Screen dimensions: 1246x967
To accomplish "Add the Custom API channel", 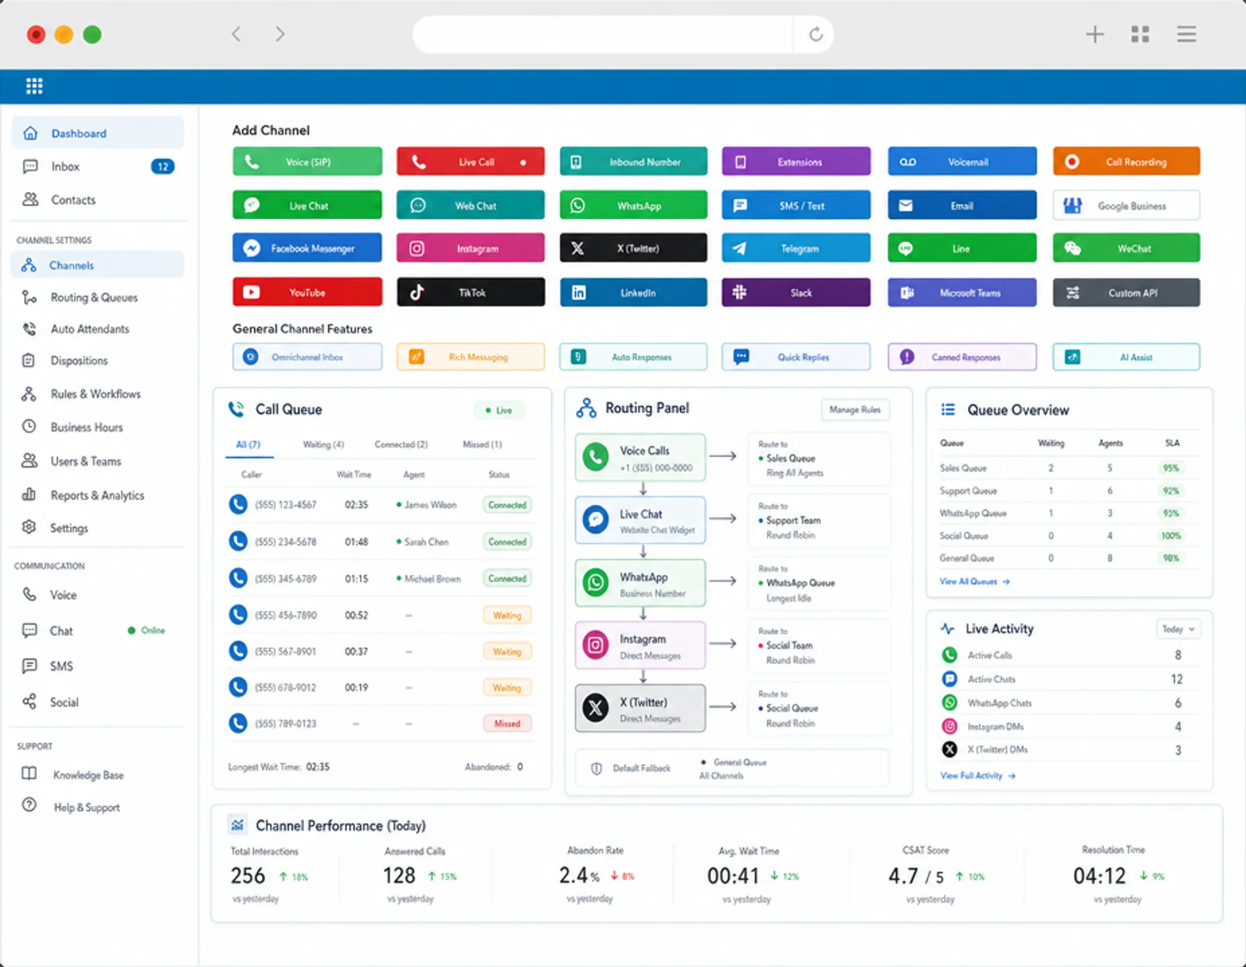I will [x=1125, y=293].
